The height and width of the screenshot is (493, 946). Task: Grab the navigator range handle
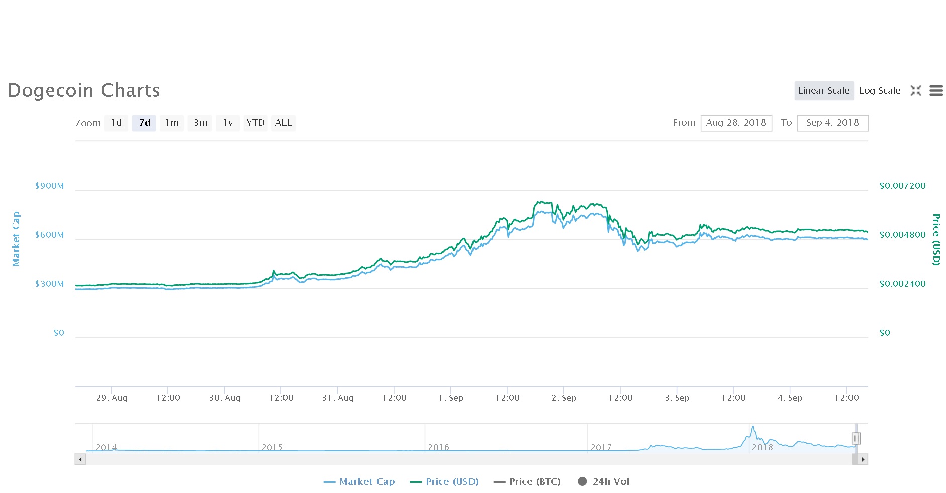856,438
